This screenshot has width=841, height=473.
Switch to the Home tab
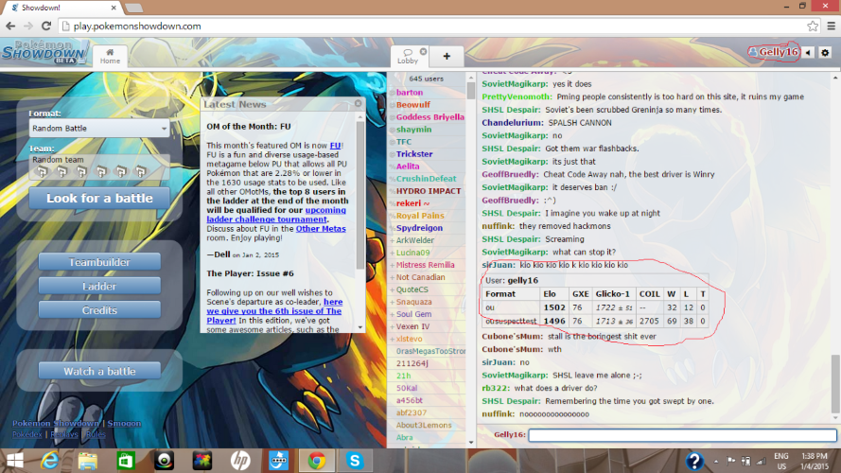tap(111, 56)
